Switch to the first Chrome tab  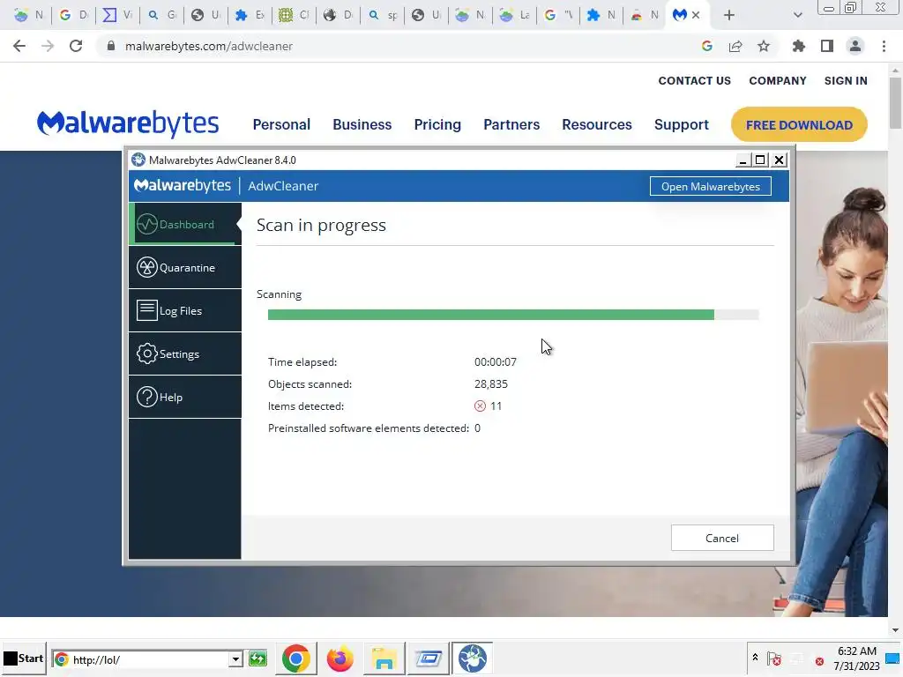(x=29, y=16)
